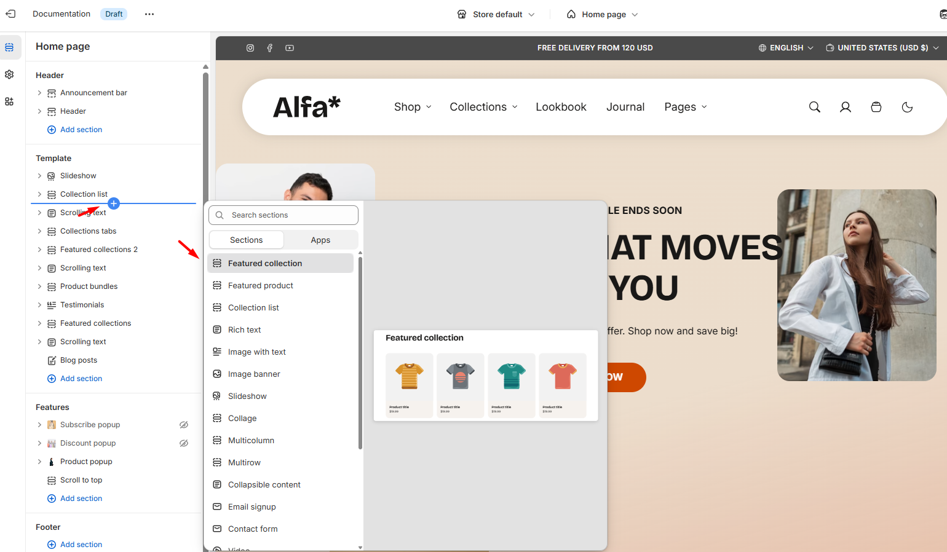This screenshot has height=552, width=947.
Task: Select Featured collection in section picker
Action: (x=280, y=263)
